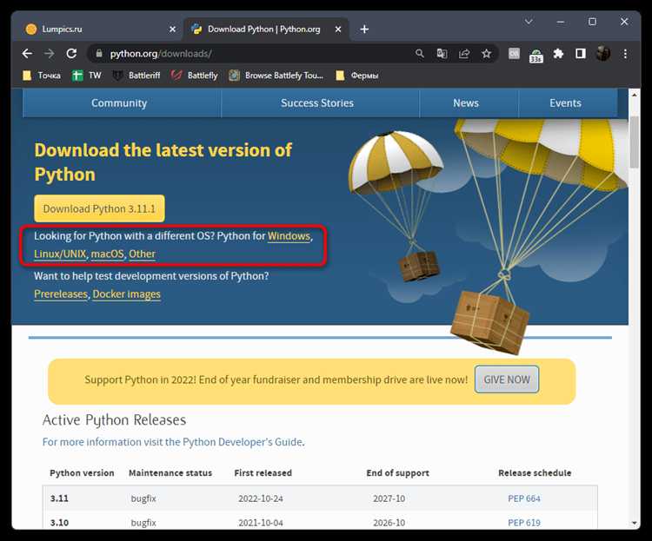The width and height of the screenshot is (652, 541).
Task: Follow the Linux/UNIX link
Action: 60,254
